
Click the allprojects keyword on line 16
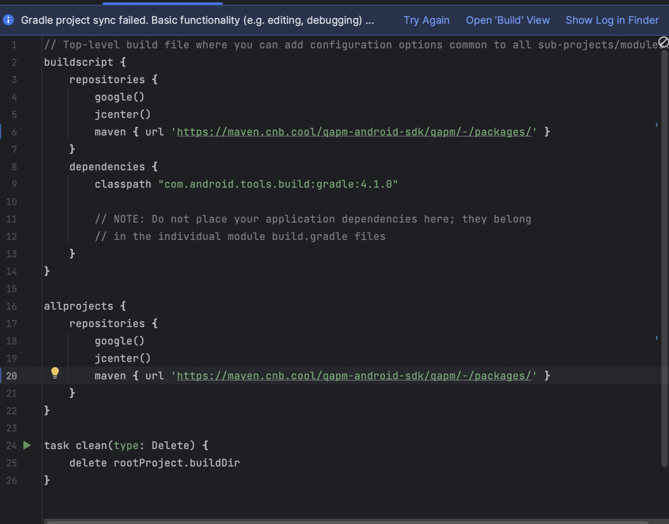(x=78, y=306)
